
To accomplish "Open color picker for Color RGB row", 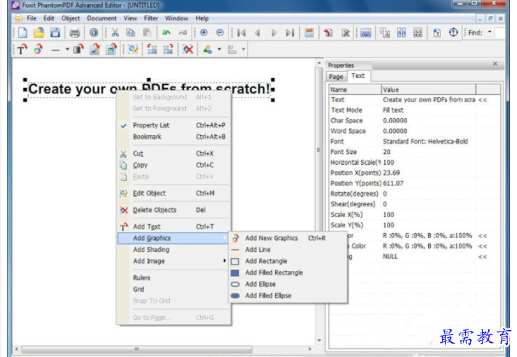I will 483,247.
